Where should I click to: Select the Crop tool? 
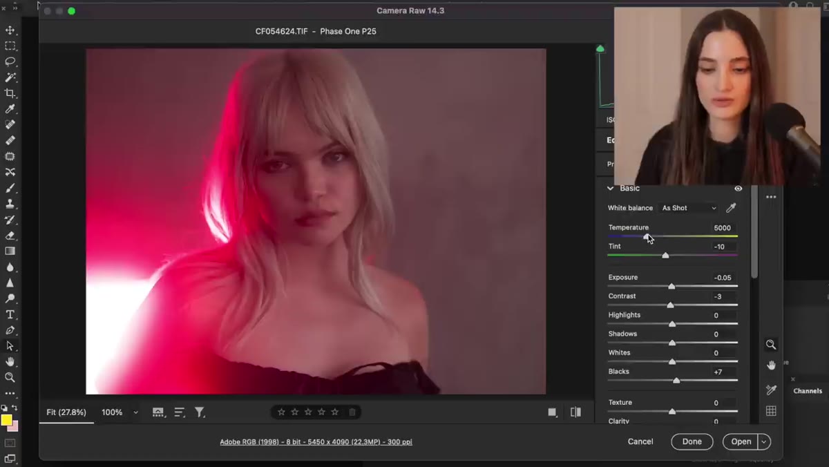[10, 93]
